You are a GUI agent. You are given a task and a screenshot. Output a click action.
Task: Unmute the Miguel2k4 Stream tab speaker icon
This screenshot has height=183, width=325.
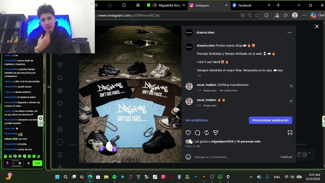(155, 5)
